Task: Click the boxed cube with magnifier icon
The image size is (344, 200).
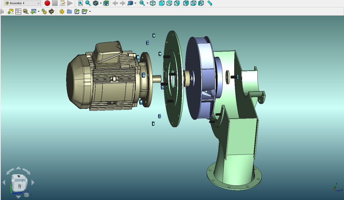Action: tap(106, 3)
